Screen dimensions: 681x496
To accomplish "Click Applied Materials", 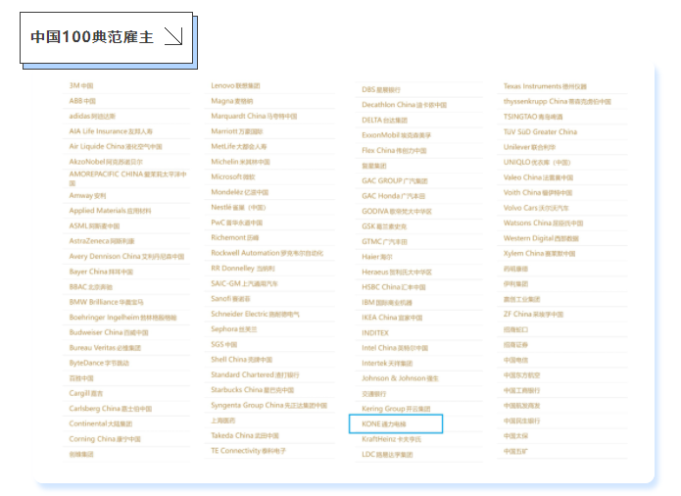I will (111, 211).
